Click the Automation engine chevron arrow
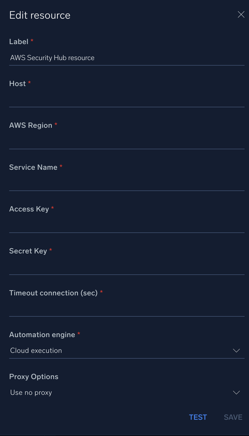The image size is (249, 436). click(x=236, y=350)
